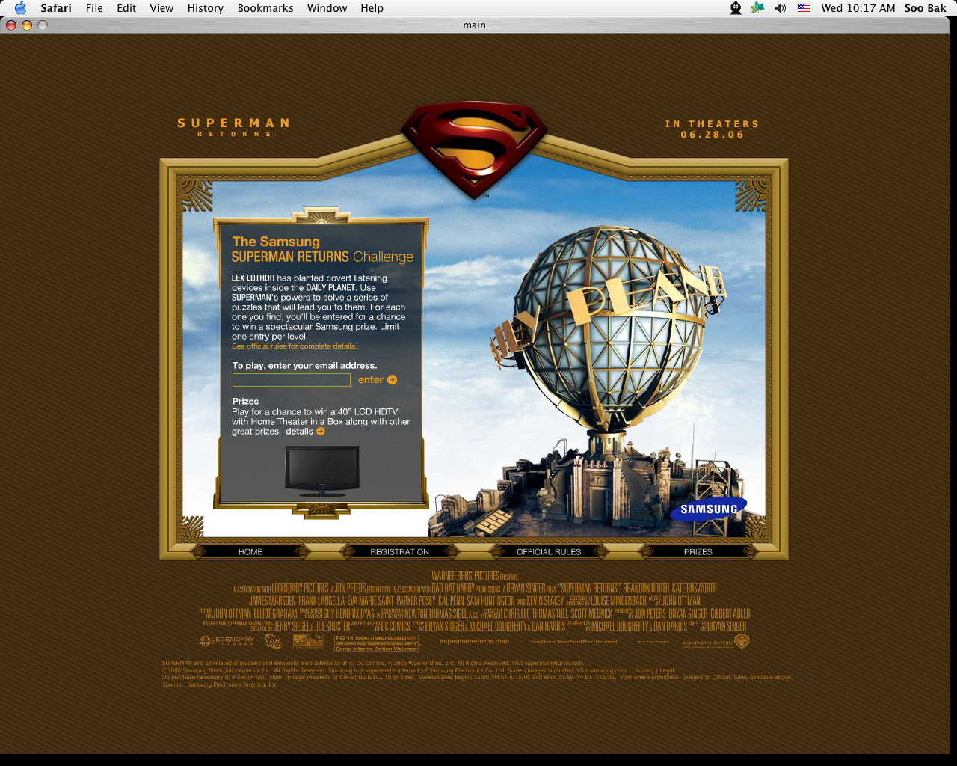Click the SUPERMAN RETURNS title logo
The height and width of the screenshot is (766, 957).
(233, 127)
